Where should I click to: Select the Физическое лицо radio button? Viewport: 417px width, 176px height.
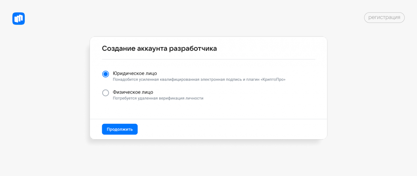coord(106,93)
